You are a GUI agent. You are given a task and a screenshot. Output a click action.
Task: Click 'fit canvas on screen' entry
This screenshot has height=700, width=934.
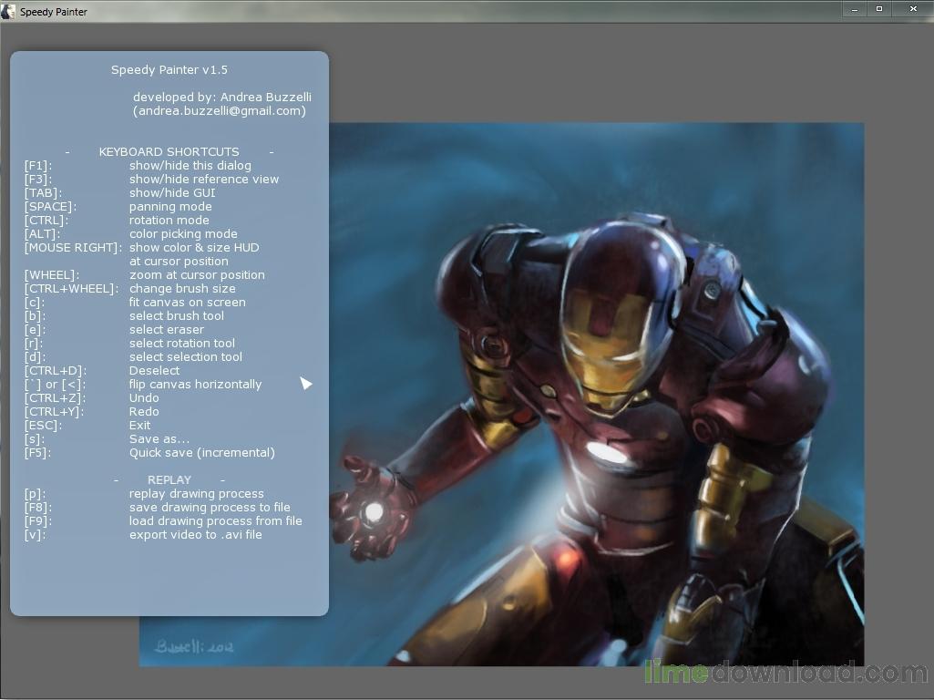point(187,303)
